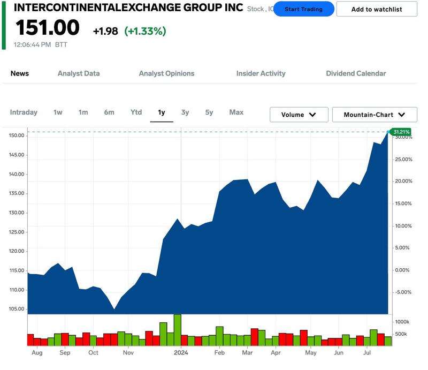Click the +1.98 price change value
Screen dimensions: 428x370
click(x=105, y=31)
